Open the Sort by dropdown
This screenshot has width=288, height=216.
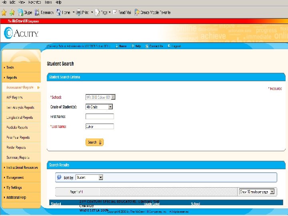[89, 178]
